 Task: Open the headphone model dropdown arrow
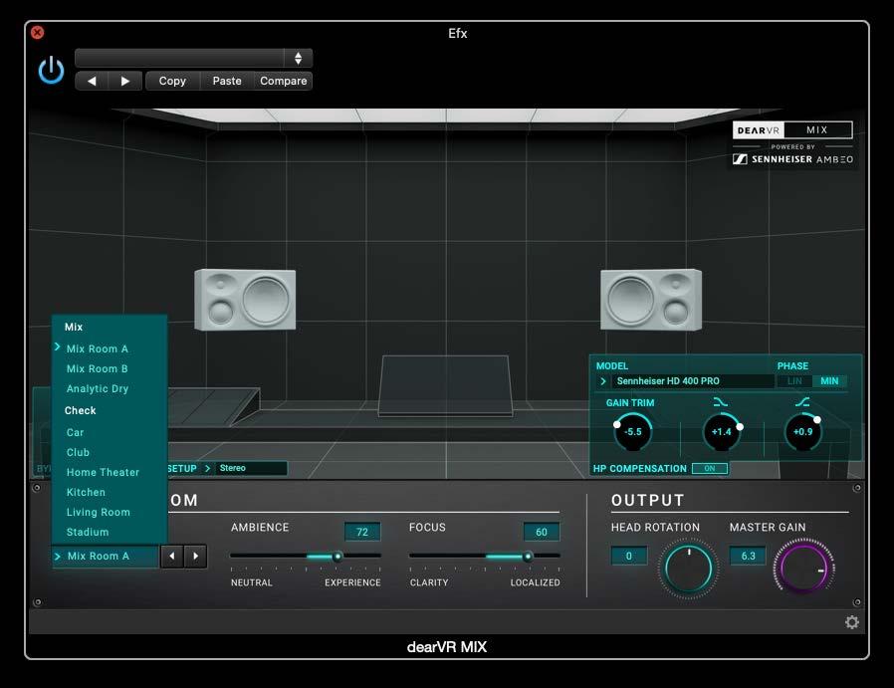603,380
